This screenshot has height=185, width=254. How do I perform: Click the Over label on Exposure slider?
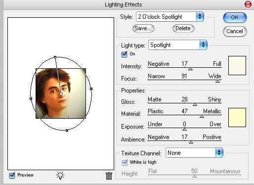(215, 124)
